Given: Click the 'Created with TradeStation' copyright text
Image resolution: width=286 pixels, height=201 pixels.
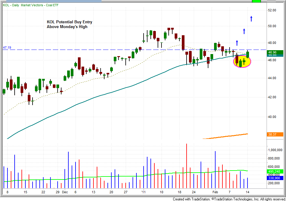Looking at the screenshot, I should (229, 199).
